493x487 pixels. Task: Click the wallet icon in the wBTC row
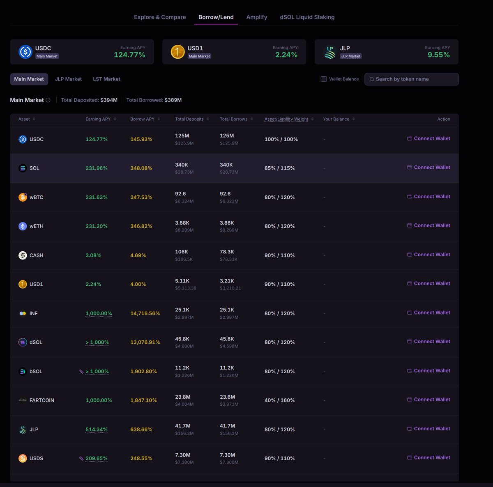pos(410,196)
